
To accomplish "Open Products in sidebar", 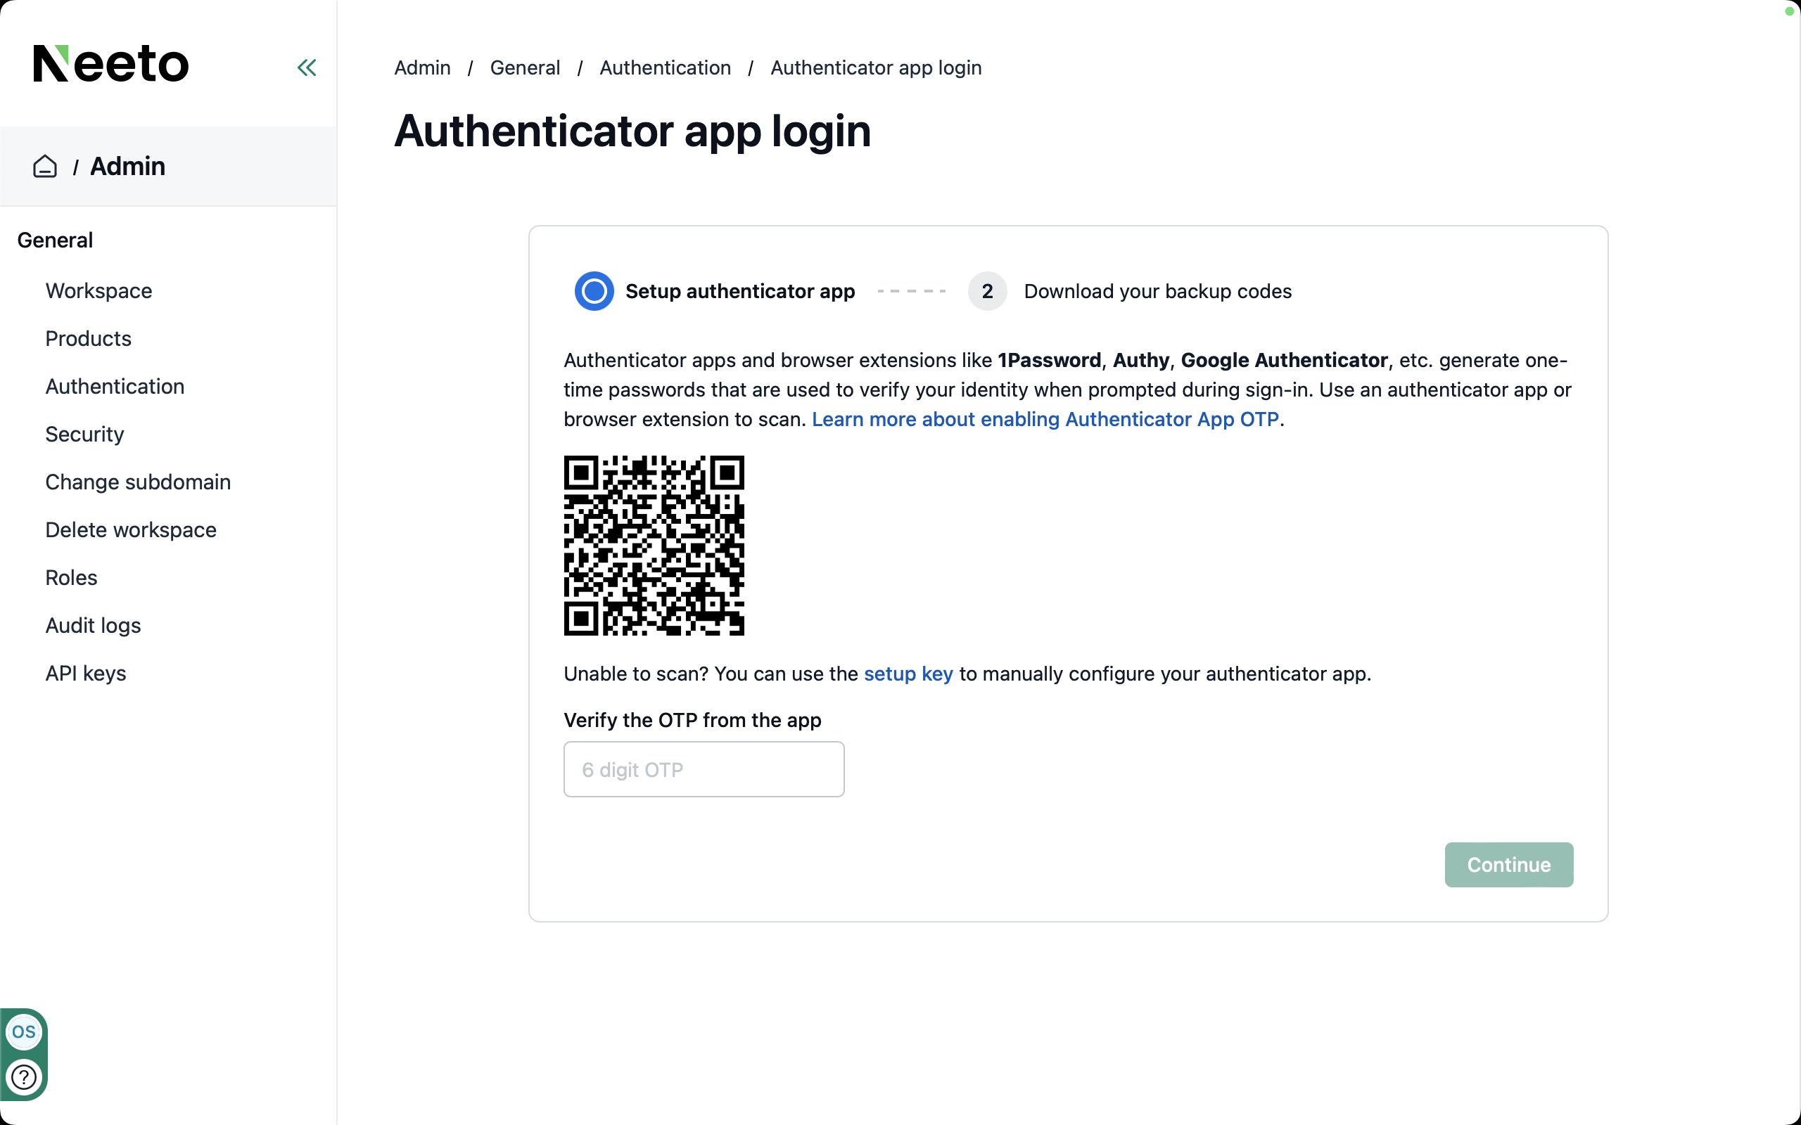I will pyautogui.click(x=88, y=338).
